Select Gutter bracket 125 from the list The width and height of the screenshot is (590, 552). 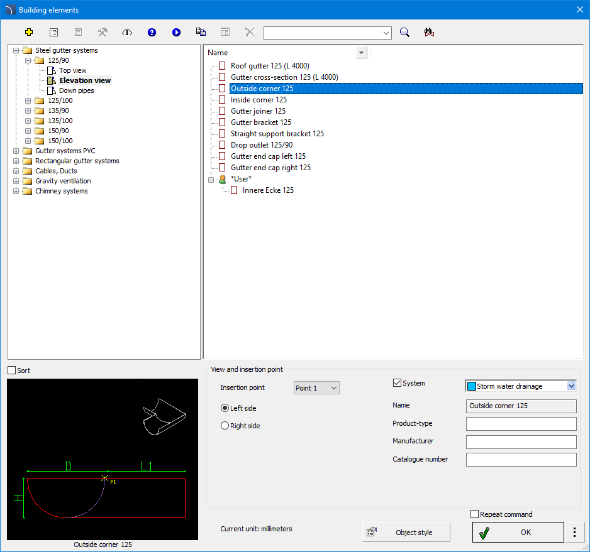(260, 122)
